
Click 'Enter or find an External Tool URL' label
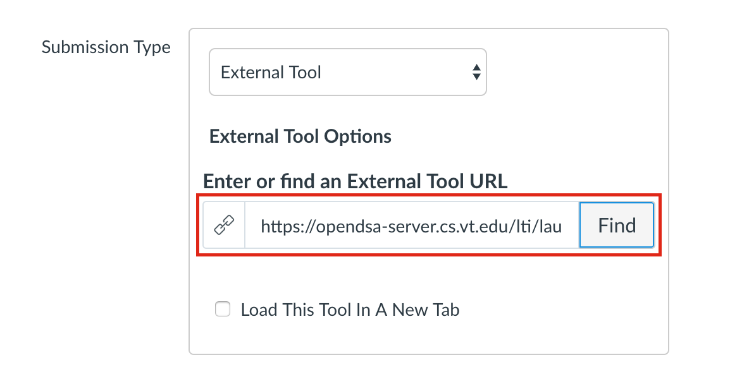[x=356, y=181]
